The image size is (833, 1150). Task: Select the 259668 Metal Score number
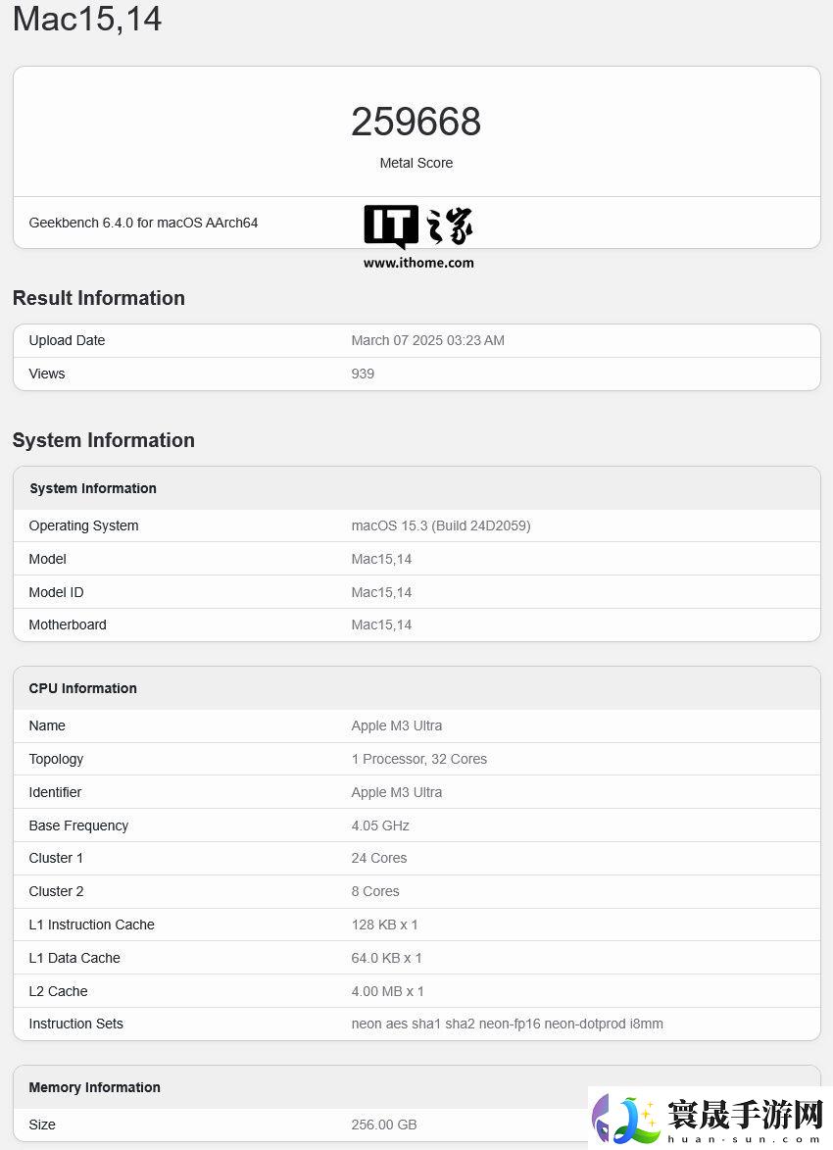pyautogui.click(x=416, y=122)
